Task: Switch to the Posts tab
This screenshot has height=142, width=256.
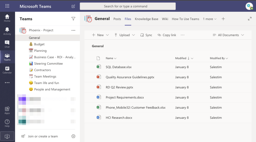Action: click(x=117, y=19)
